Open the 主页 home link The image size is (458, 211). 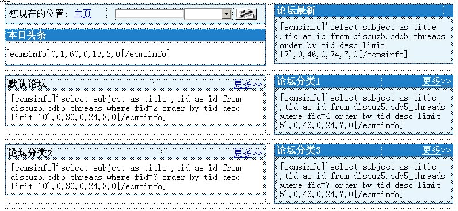(83, 14)
